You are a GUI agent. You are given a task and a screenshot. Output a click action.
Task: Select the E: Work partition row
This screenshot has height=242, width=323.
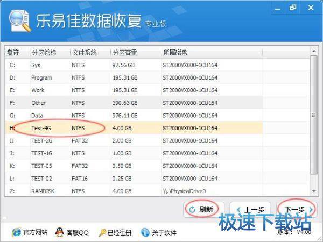(x=134, y=90)
